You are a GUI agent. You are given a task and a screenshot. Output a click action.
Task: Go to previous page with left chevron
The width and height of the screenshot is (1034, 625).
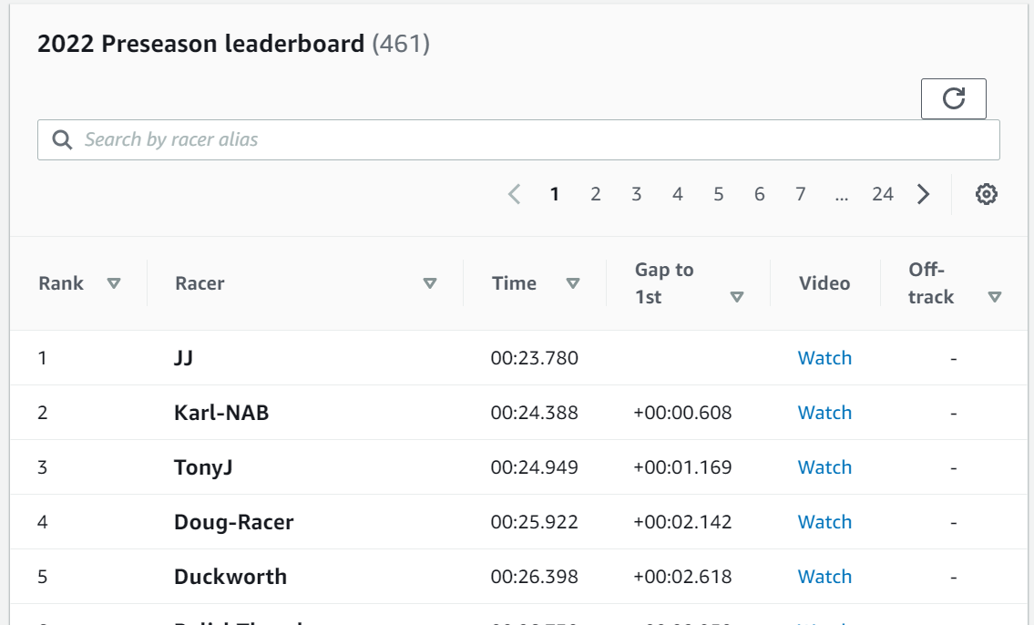(515, 194)
